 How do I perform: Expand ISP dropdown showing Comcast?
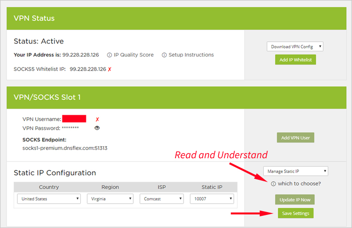click(161, 199)
